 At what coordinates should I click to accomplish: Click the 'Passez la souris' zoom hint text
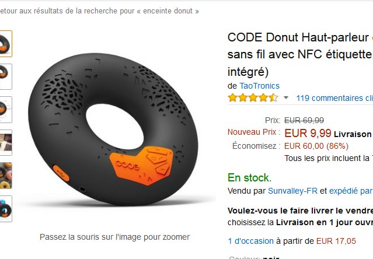point(114,237)
